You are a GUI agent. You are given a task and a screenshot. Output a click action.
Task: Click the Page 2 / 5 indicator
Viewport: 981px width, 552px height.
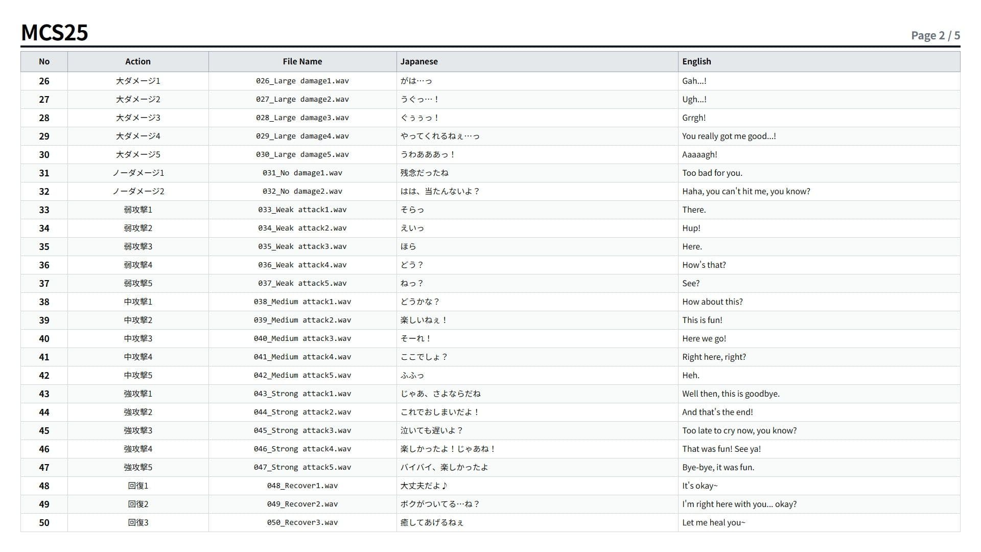pos(936,35)
